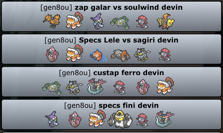Image resolution: width=223 pixels, height=133 pixels.
Task: Click Landorus icon in Specs Lele team
Action: coord(75,53)
